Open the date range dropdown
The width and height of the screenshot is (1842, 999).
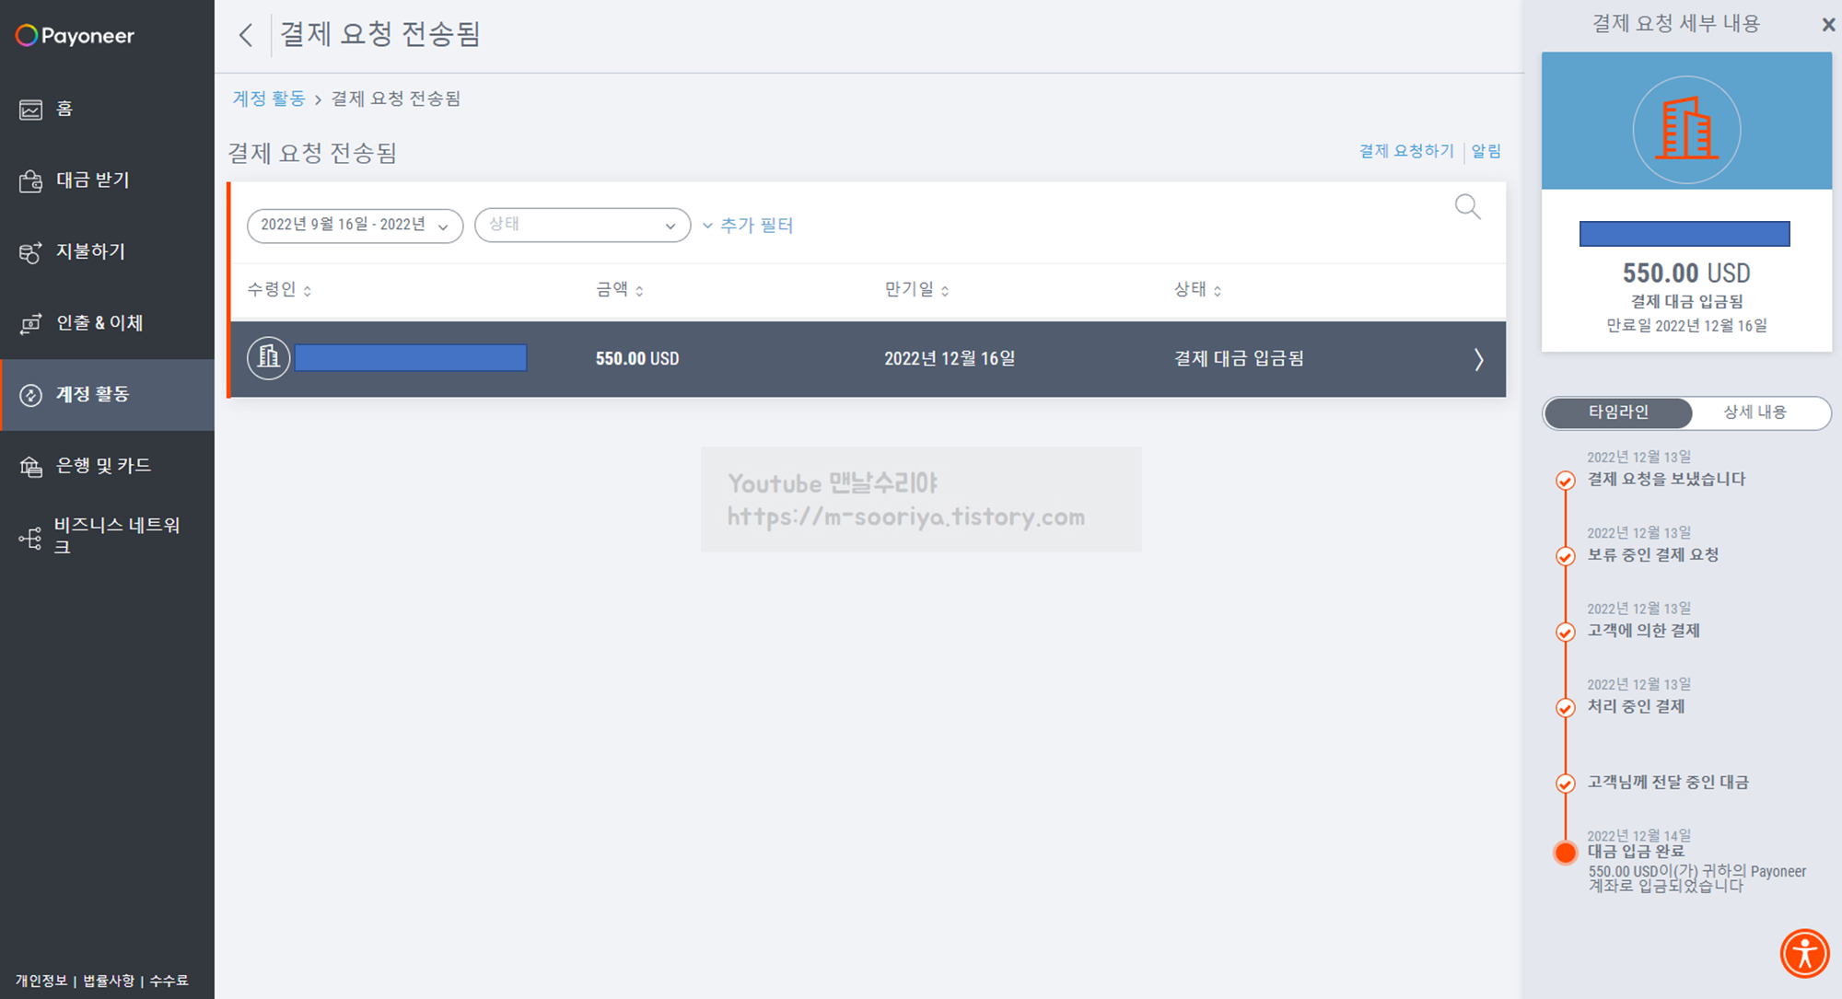click(x=355, y=226)
